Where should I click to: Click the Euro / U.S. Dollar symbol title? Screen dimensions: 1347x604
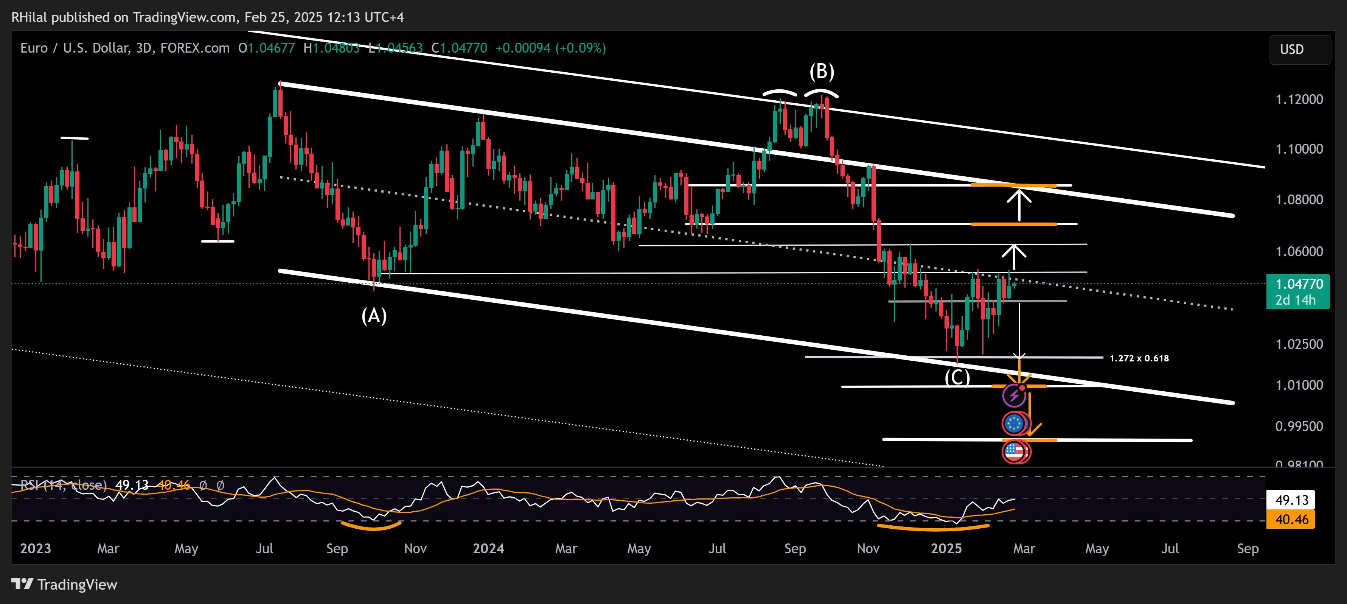(74, 48)
